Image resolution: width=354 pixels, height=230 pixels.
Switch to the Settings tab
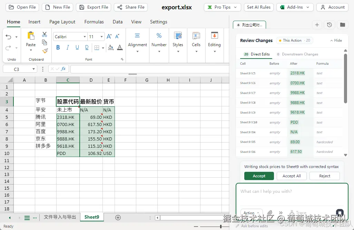tap(158, 22)
